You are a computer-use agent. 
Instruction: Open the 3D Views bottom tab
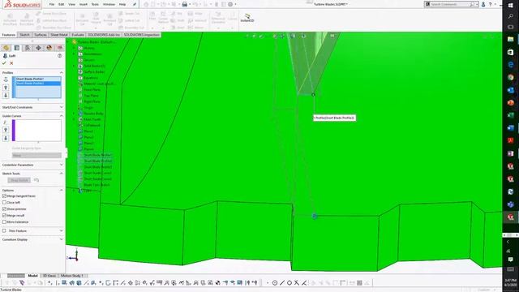point(49,276)
